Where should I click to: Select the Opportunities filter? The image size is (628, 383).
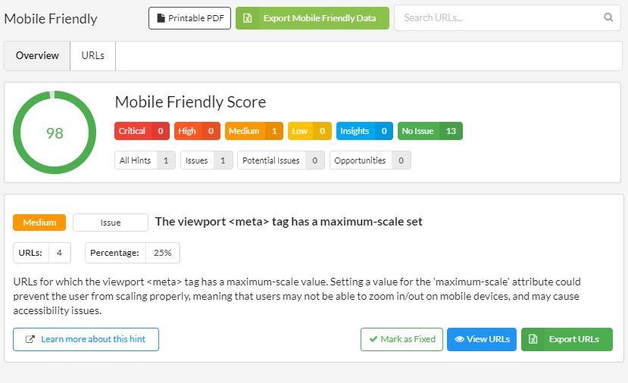(x=370, y=160)
